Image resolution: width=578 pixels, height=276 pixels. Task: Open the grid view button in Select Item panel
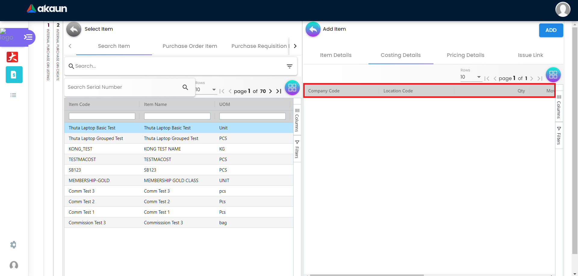pos(292,88)
